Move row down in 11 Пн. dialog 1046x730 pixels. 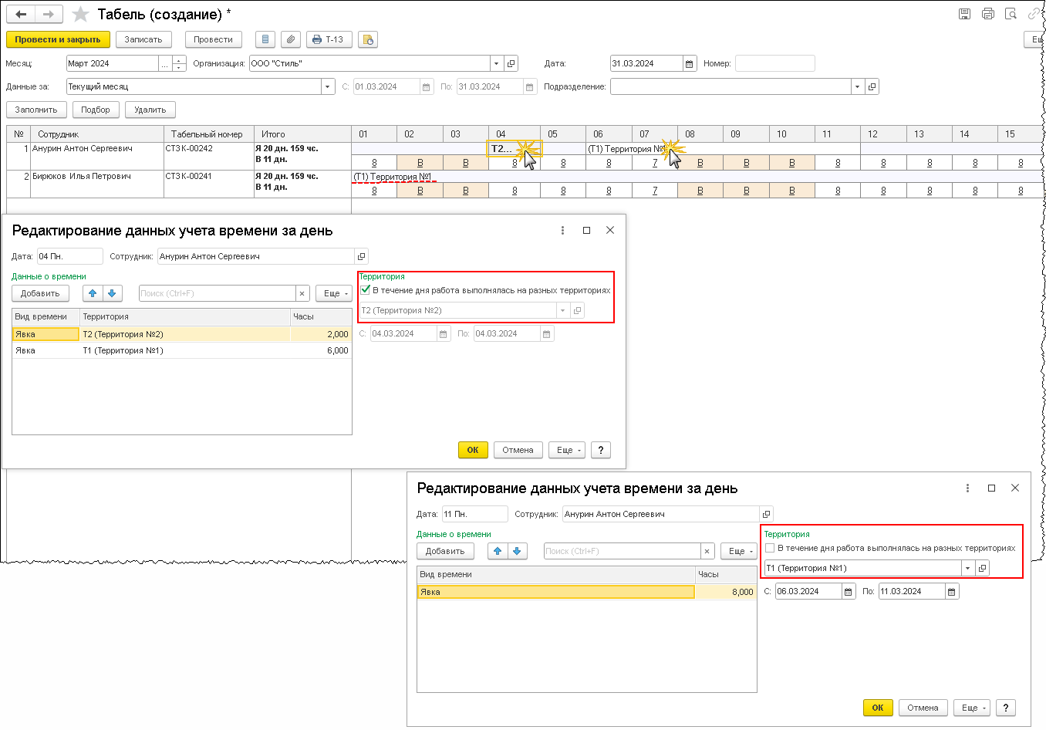tap(518, 551)
